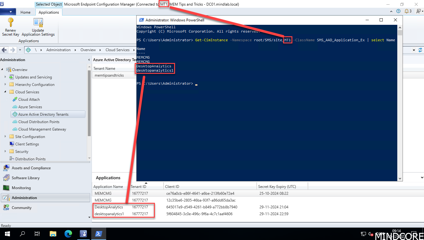Open the Monitoring workspace
424x240 pixels.
(x=46, y=188)
